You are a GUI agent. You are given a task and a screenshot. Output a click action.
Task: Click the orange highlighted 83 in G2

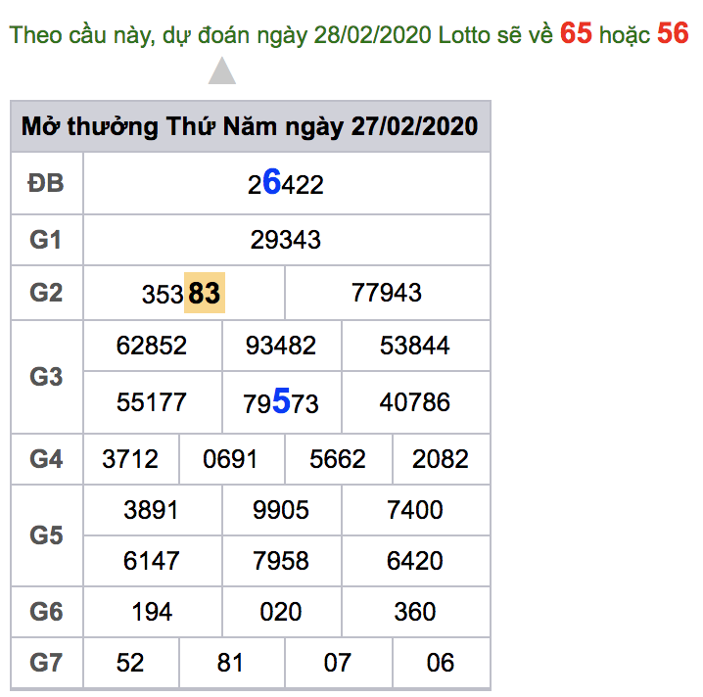pos(205,293)
